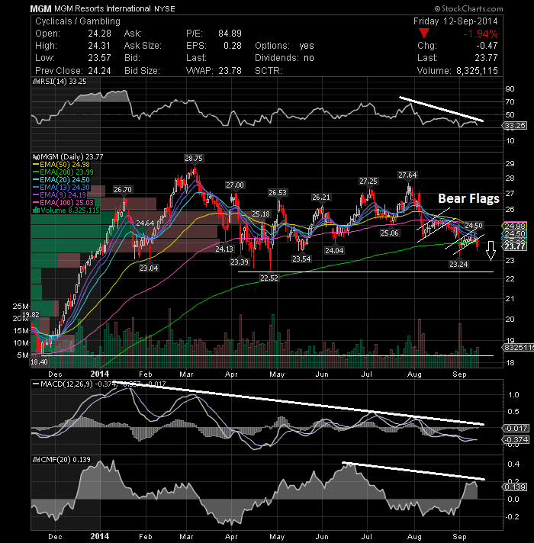
Task: Click the line marker before MACD(12,26,9)
Action: point(35,384)
